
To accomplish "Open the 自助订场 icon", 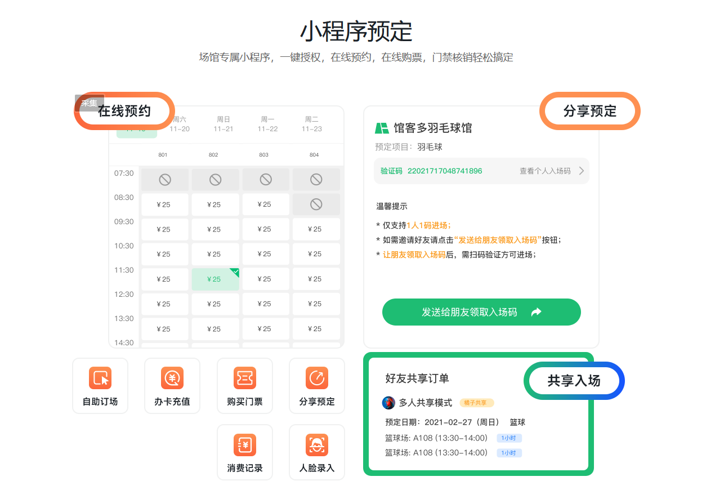I will 100,378.
